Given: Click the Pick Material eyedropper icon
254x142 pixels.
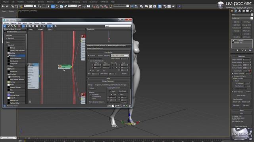Looking at the screenshot, I should [9, 26].
